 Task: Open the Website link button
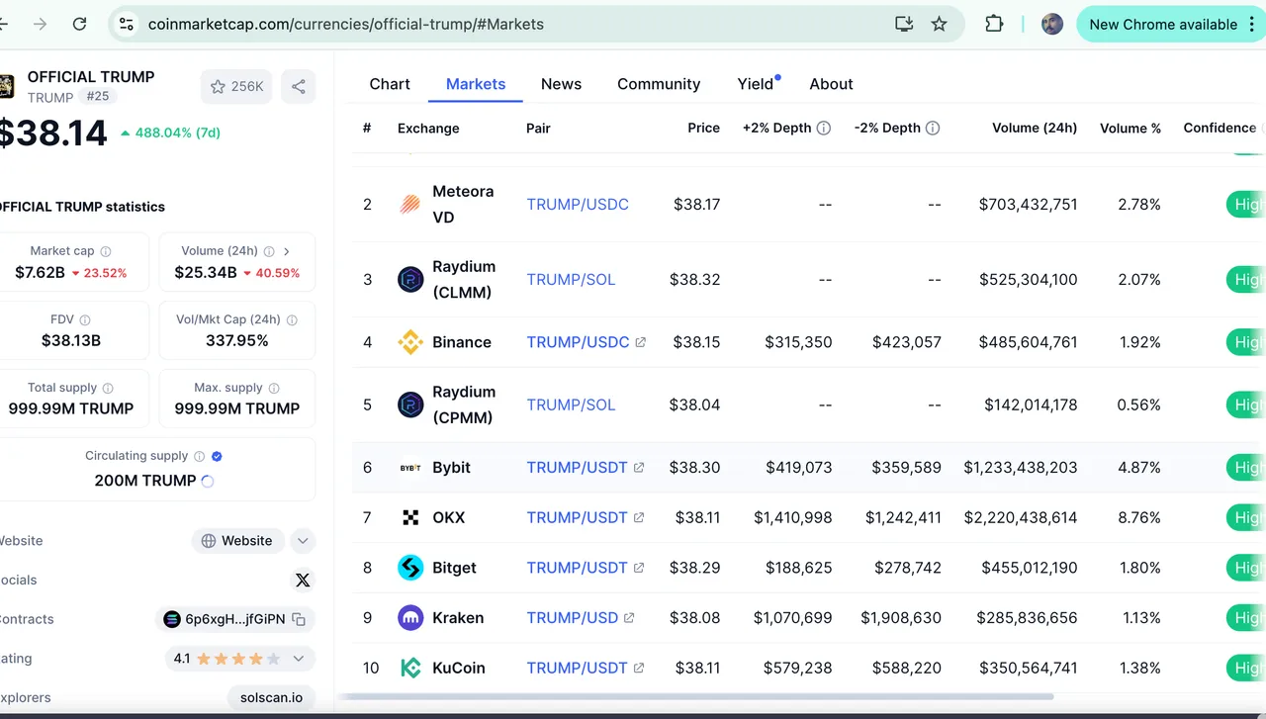pos(237,541)
